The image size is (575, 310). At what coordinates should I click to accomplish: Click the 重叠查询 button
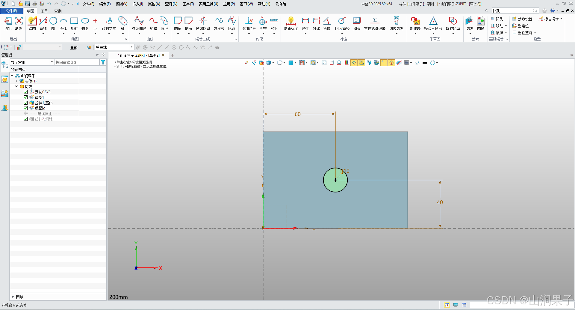[x=522, y=33]
